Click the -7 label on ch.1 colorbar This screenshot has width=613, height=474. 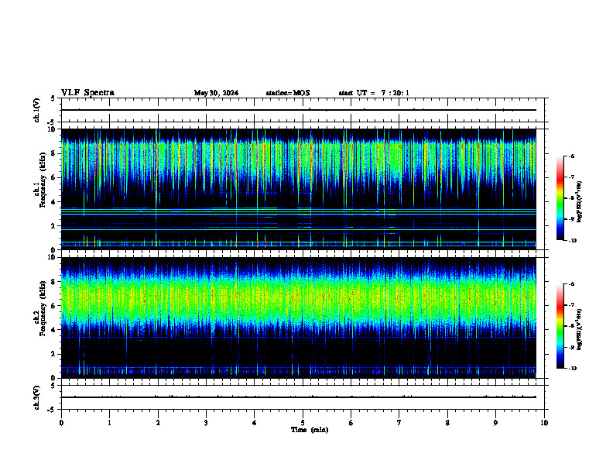click(x=571, y=177)
